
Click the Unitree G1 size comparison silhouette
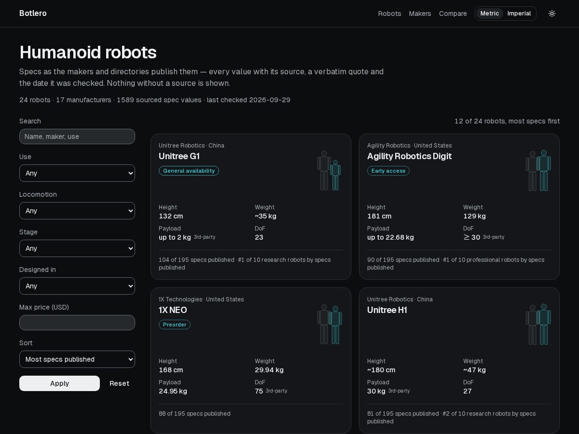(329, 170)
